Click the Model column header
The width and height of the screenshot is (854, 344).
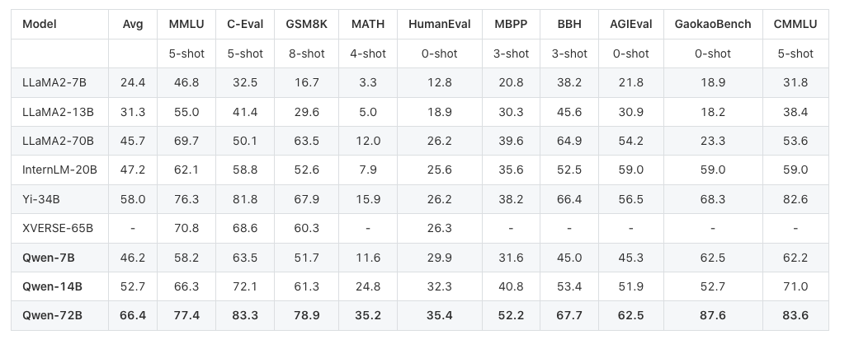coord(39,24)
